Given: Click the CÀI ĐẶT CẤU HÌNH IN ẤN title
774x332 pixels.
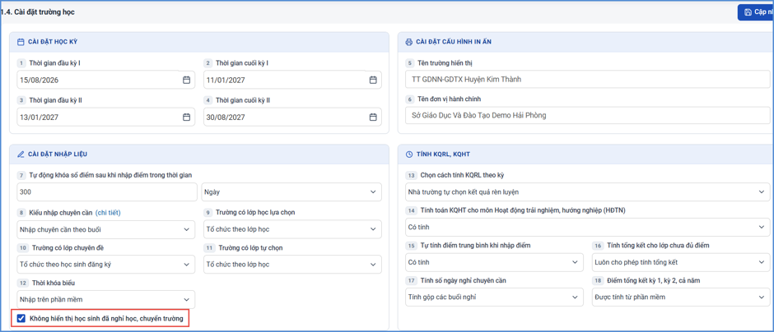Looking at the screenshot, I should click(x=453, y=42).
